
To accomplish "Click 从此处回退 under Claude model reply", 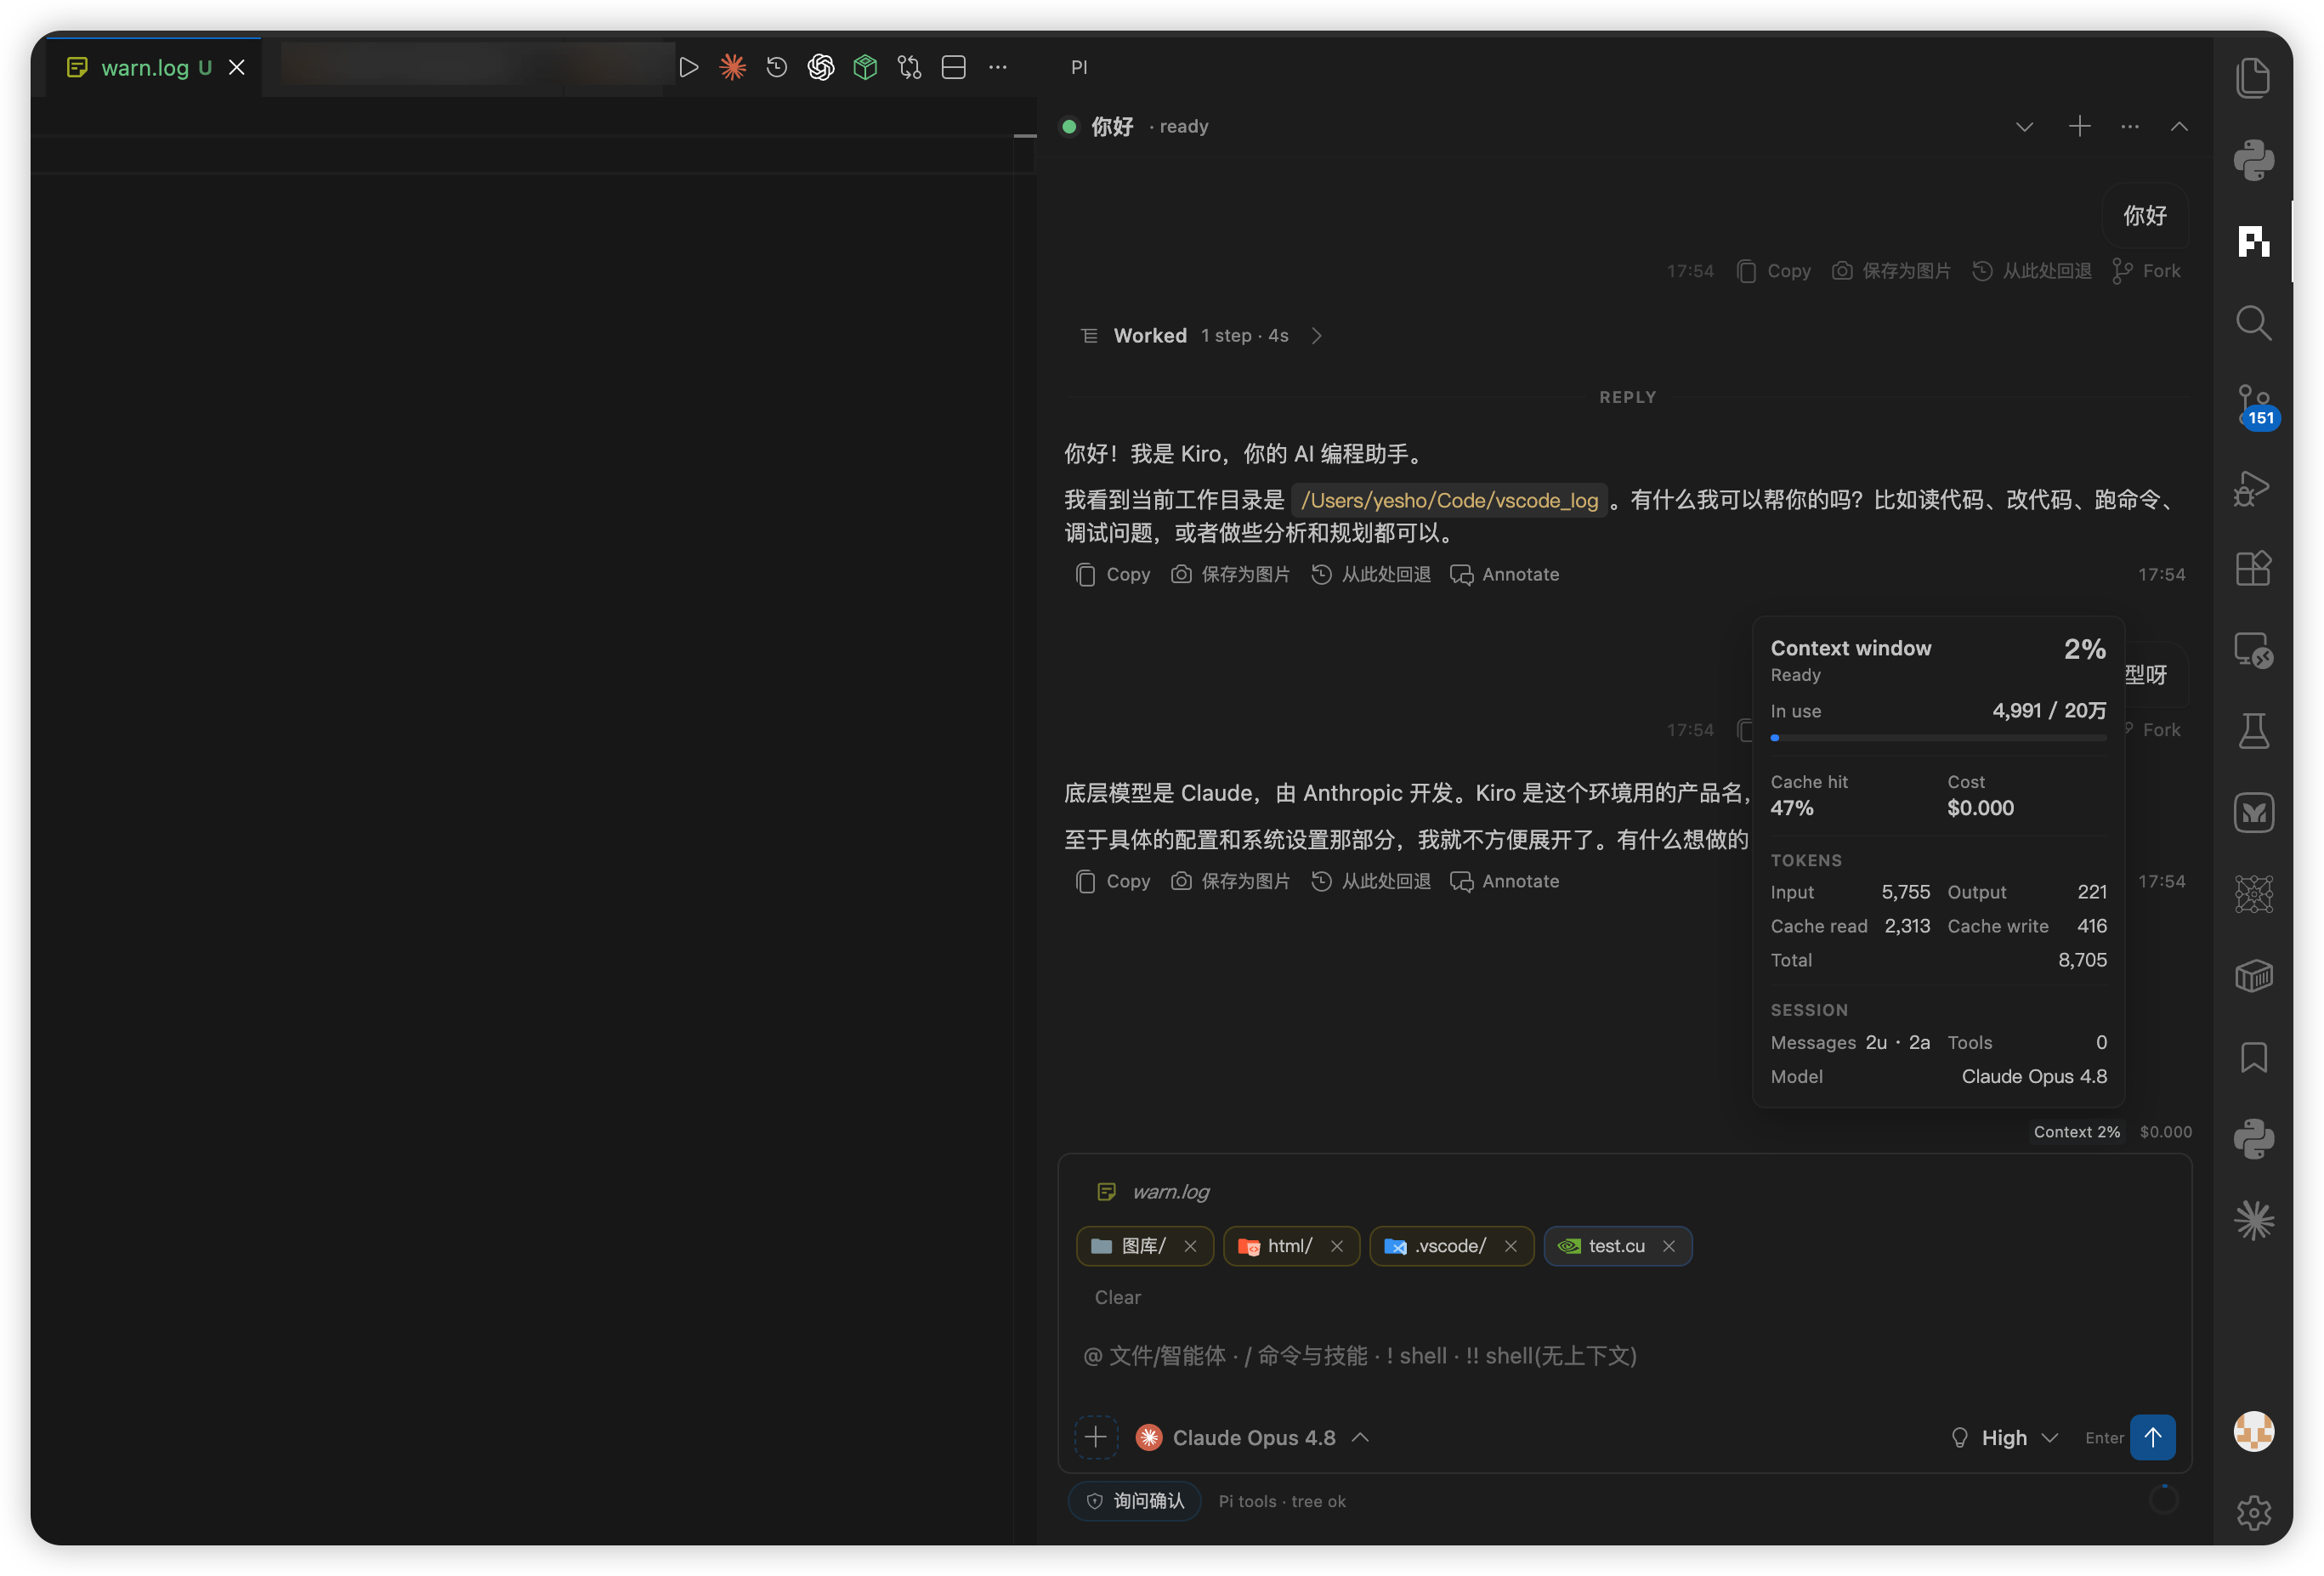I will click(1370, 881).
